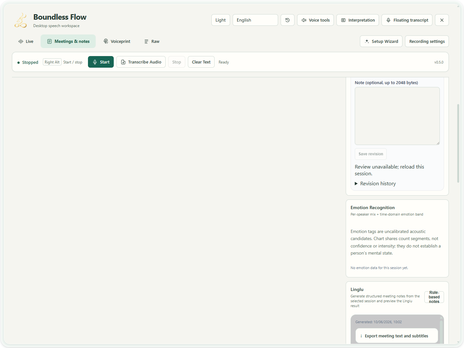Open Recording settings

[427, 41]
